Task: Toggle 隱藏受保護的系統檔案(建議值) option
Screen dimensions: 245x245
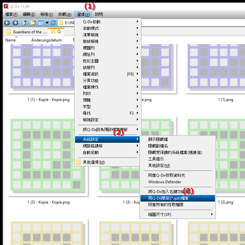Action: (178, 153)
